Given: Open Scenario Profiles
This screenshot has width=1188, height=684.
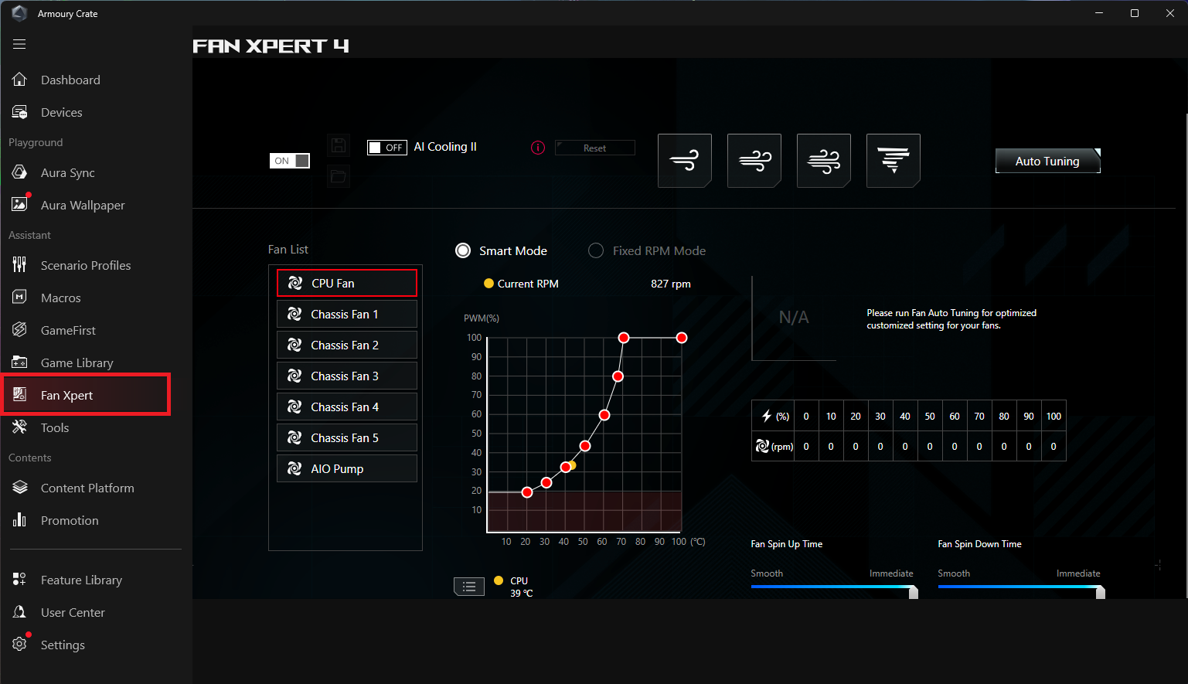Looking at the screenshot, I should click(x=85, y=265).
